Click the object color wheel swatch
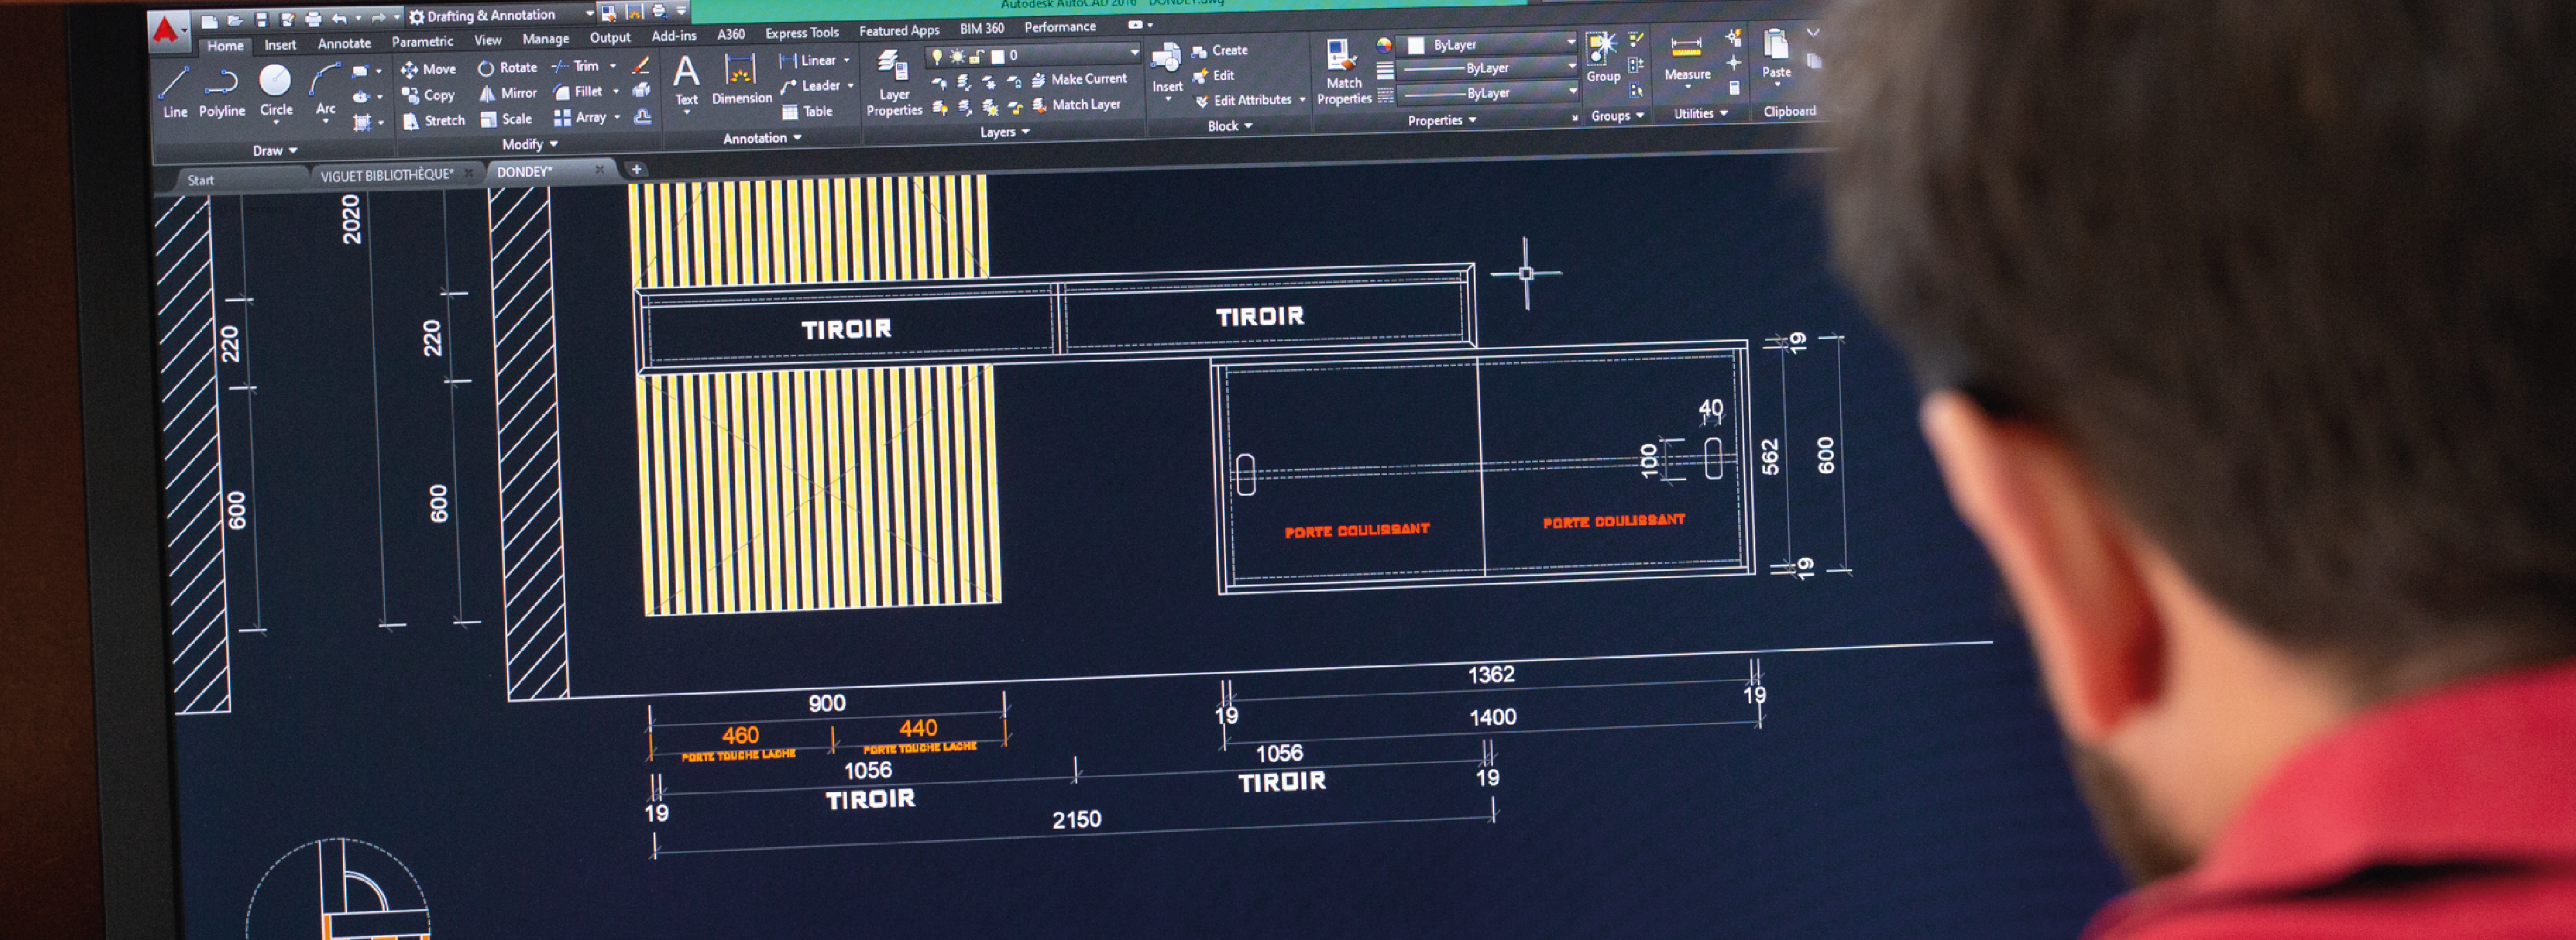Screen dimensions: 2576x940 click(1384, 45)
